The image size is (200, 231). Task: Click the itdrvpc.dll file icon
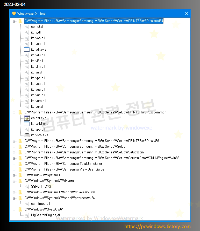click(x=27, y=78)
